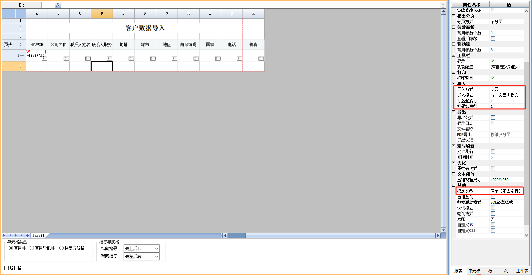532x275 pixels.
Task: Open the Sheet1 worksheet tab
Action: click(x=38, y=235)
